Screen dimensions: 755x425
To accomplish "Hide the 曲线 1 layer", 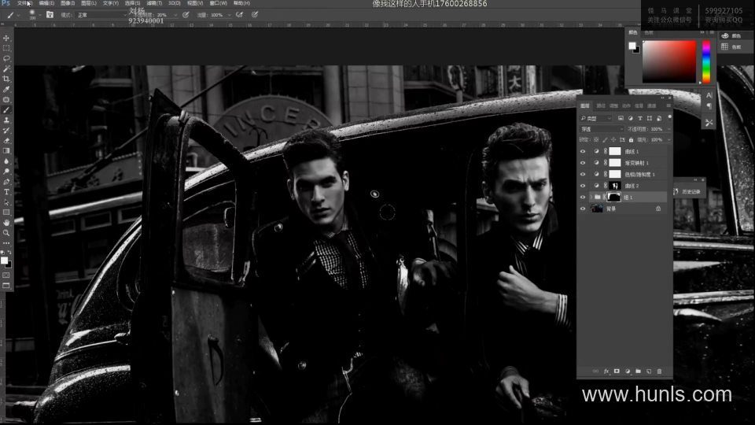I will pos(583,151).
